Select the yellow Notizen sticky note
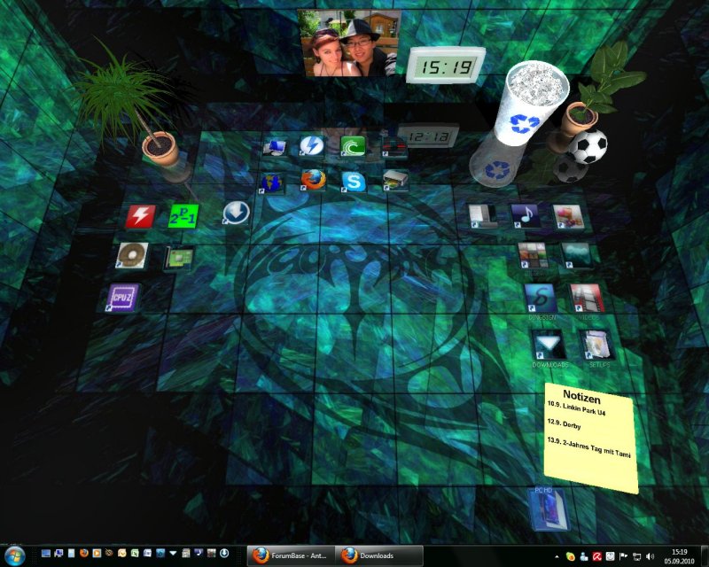This screenshot has height=567, width=709. coord(591,438)
